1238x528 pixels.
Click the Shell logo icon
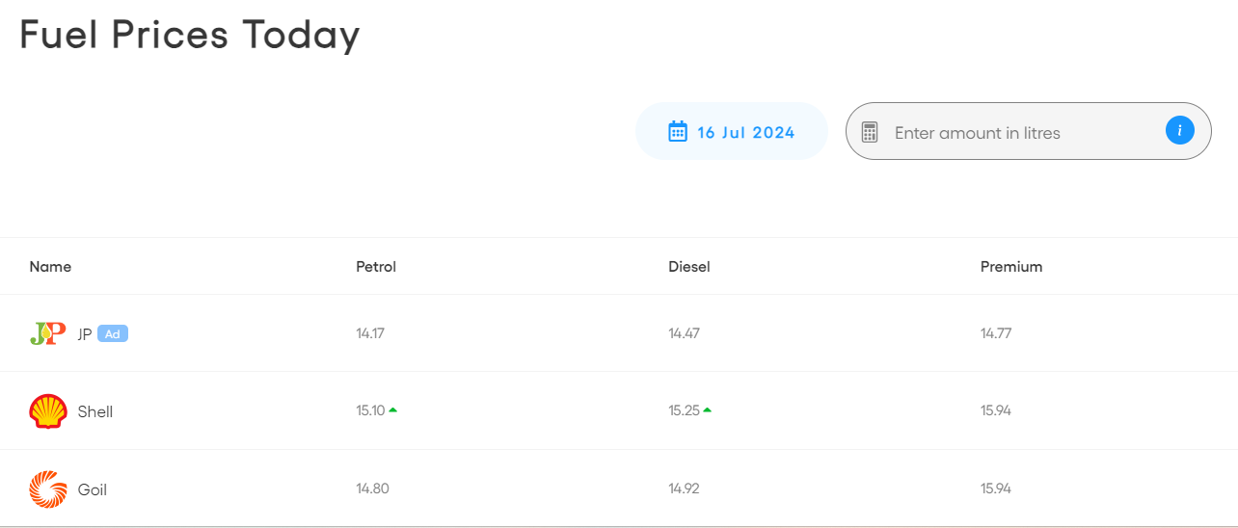[x=48, y=411]
